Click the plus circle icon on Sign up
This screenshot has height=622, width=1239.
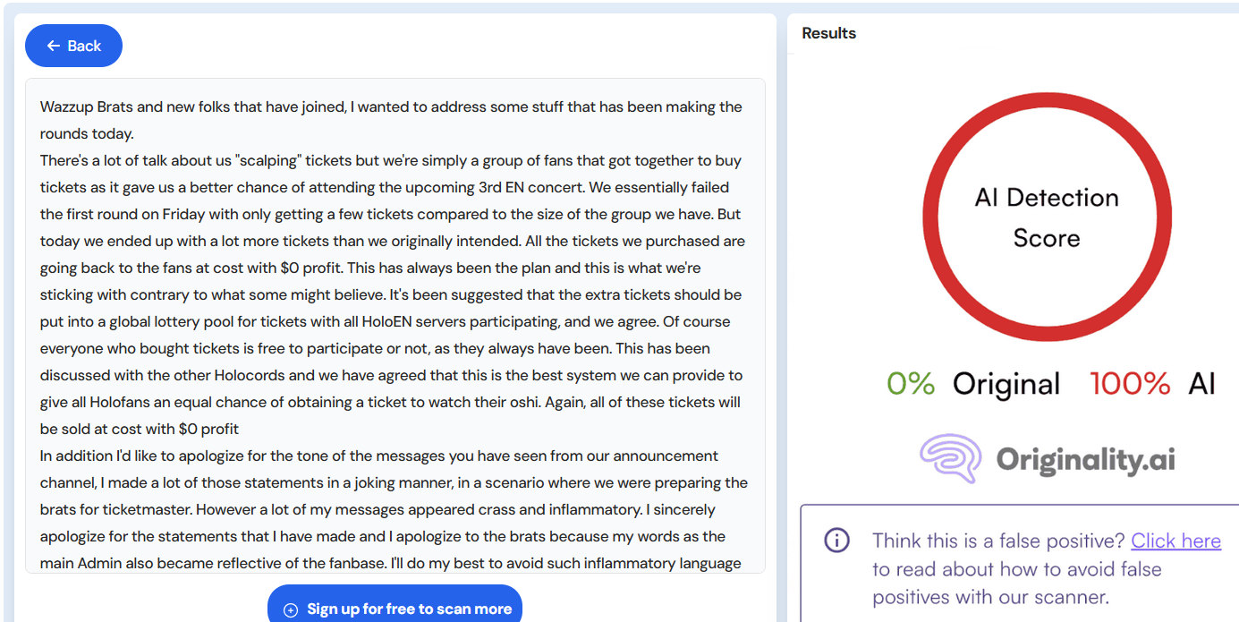tap(290, 609)
